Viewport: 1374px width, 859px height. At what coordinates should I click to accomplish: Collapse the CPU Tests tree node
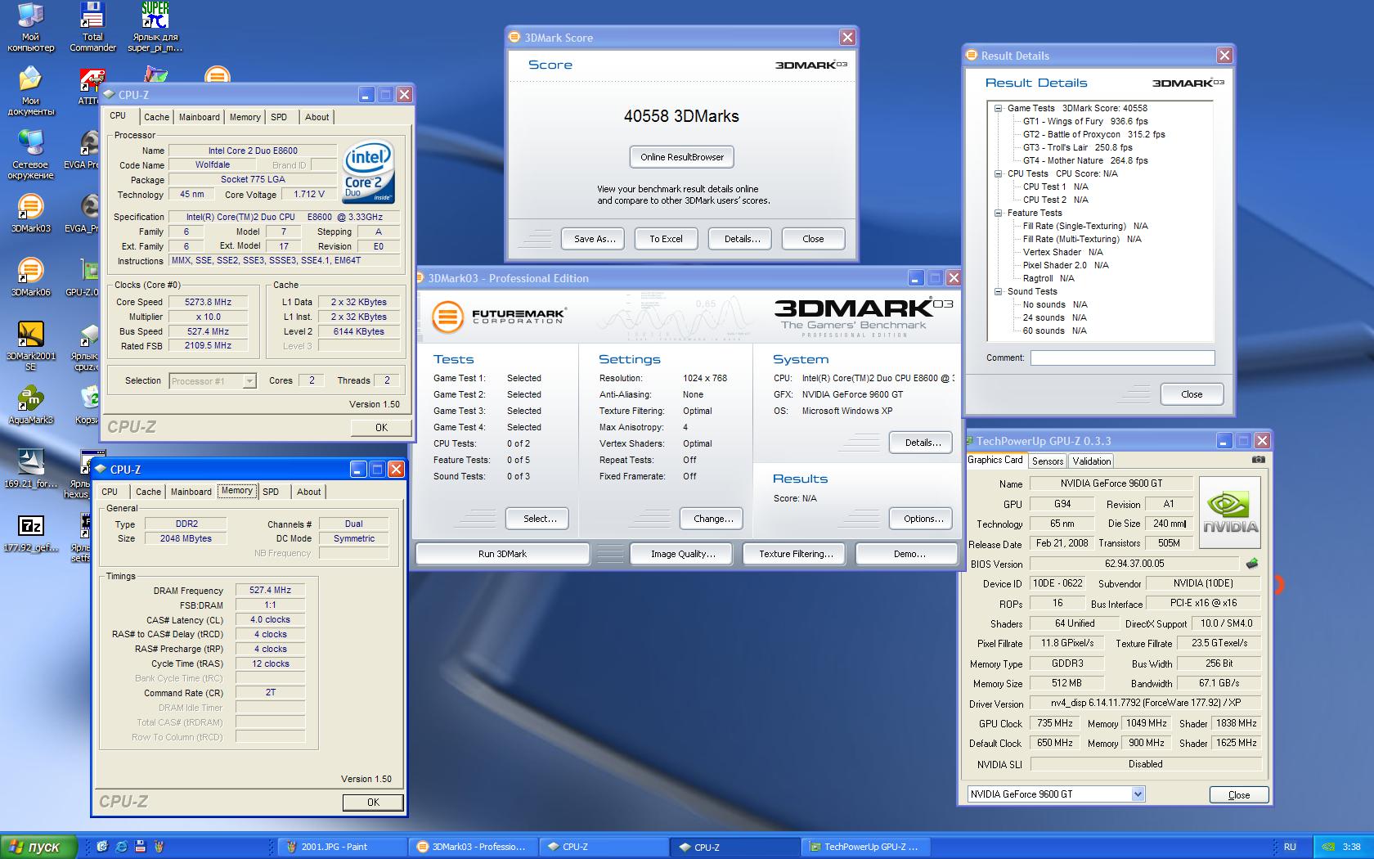(x=998, y=173)
